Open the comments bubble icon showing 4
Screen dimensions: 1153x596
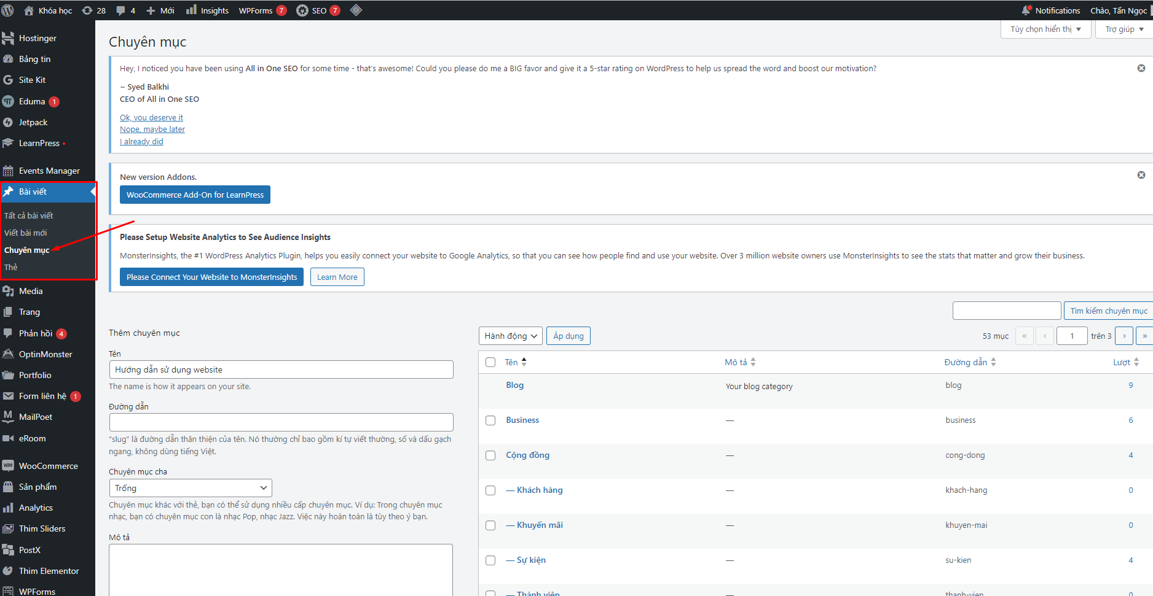pyautogui.click(x=125, y=10)
